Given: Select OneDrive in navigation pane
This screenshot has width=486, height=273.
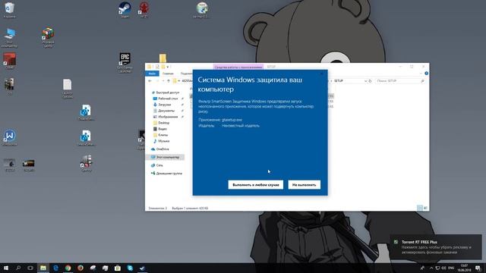Looking at the screenshot, I should [x=160, y=149].
